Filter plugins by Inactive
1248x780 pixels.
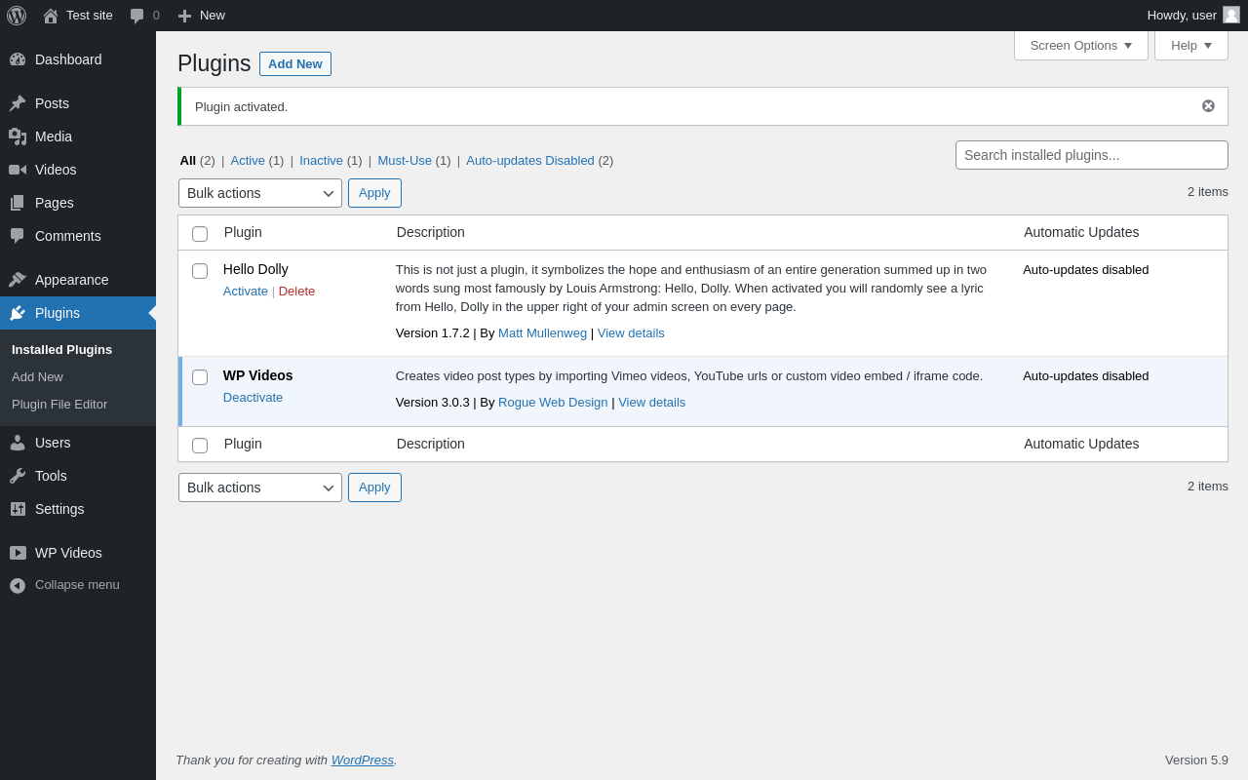pyautogui.click(x=321, y=161)
